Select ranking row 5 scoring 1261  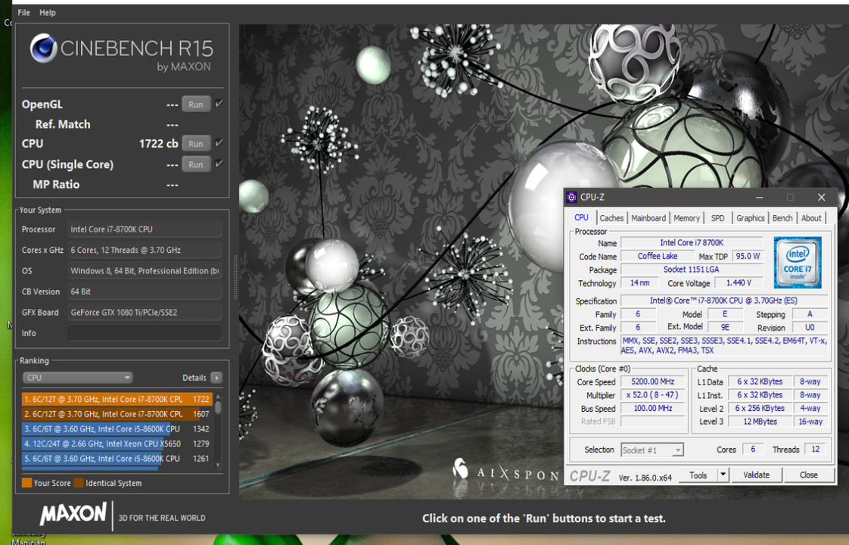pyautogui.click(x=117, y=458)
